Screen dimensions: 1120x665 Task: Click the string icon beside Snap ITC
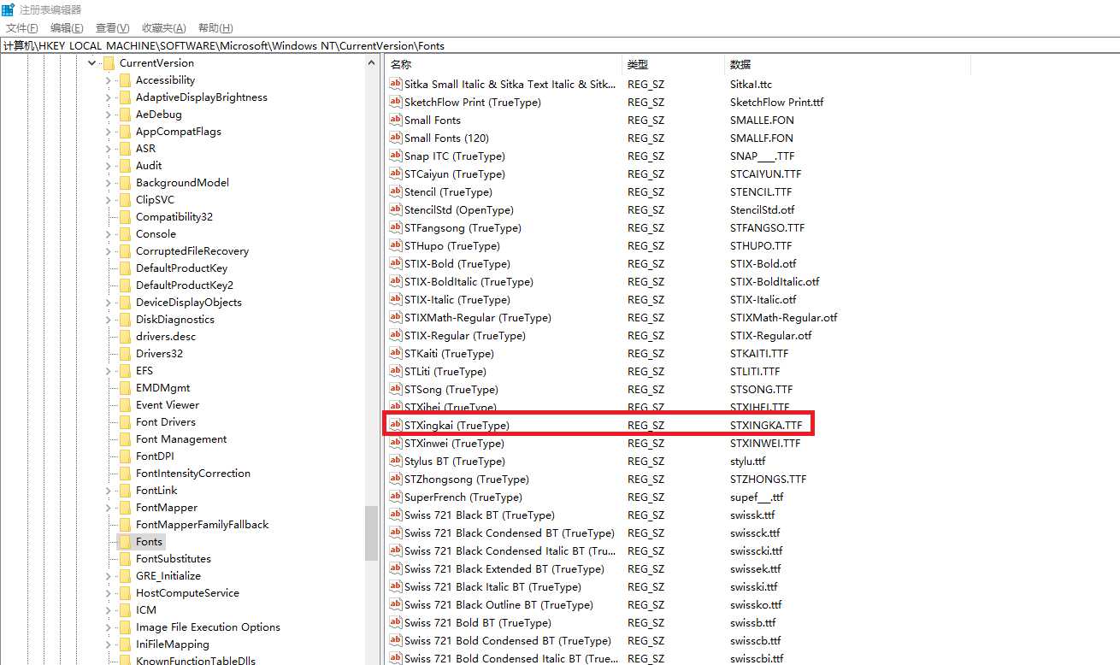coord(395,156)
